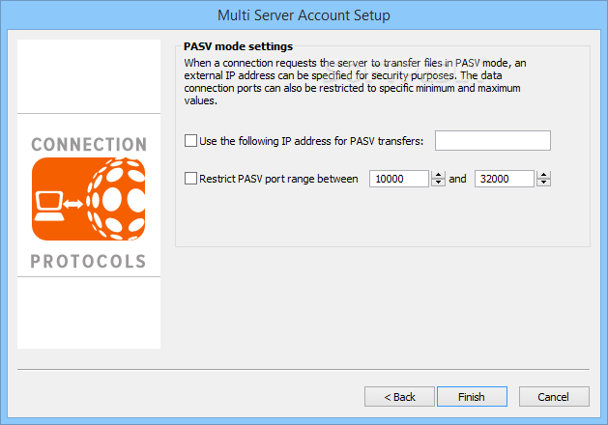Click the minimum port field showing 10000
The width and height of the screenshot is (608, 425).
[x=399, y=179]
